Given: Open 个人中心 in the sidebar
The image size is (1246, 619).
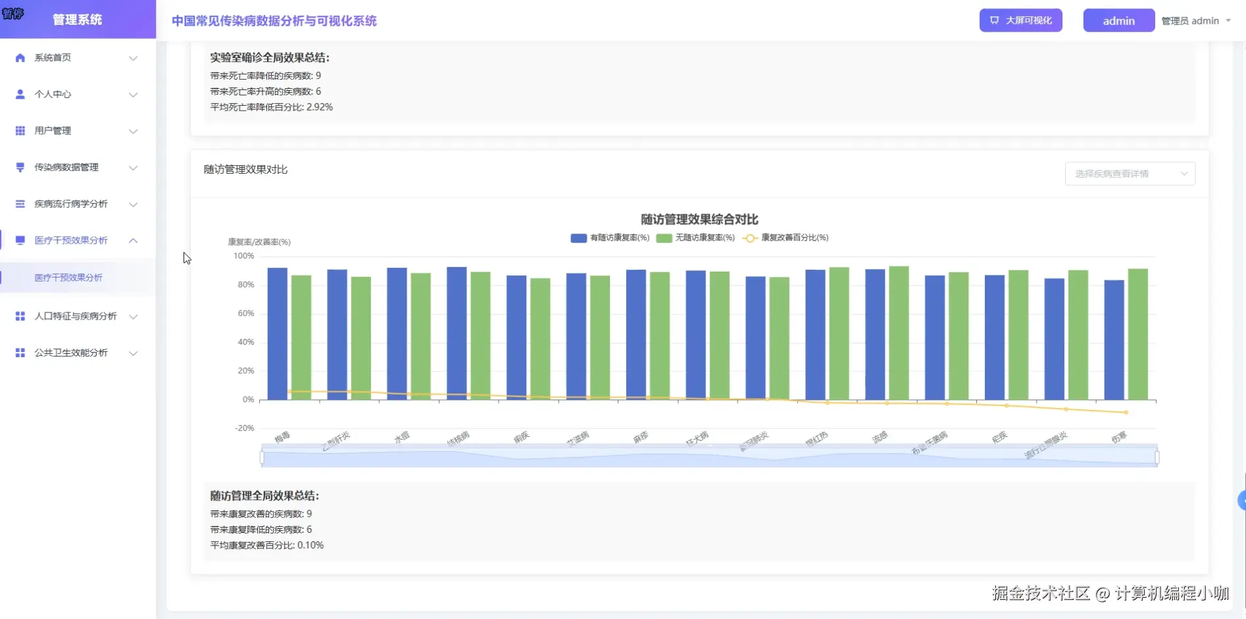Looking at the screenshot, I should [x=78, y=94].
